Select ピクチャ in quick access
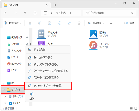 [x=13, y=57]
